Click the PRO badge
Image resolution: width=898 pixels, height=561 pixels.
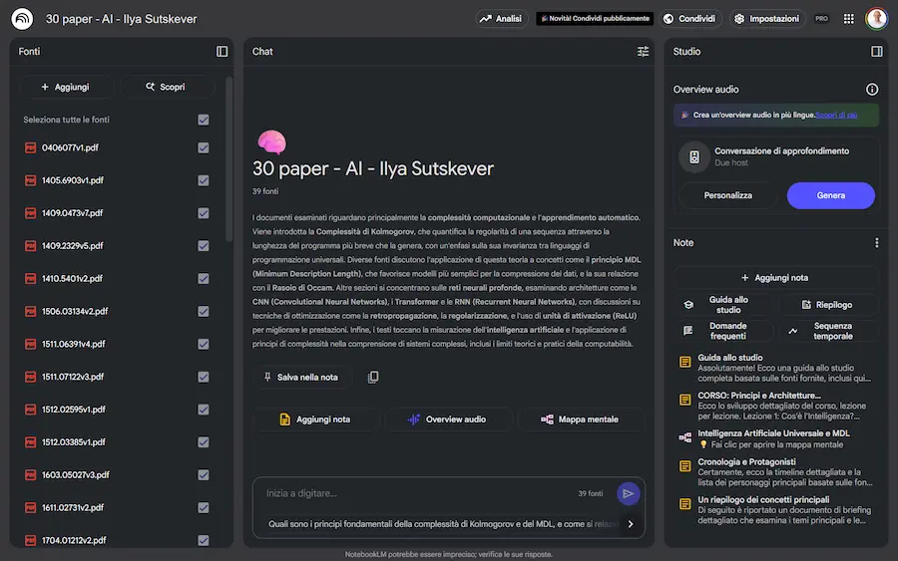(x=821, y=19)
